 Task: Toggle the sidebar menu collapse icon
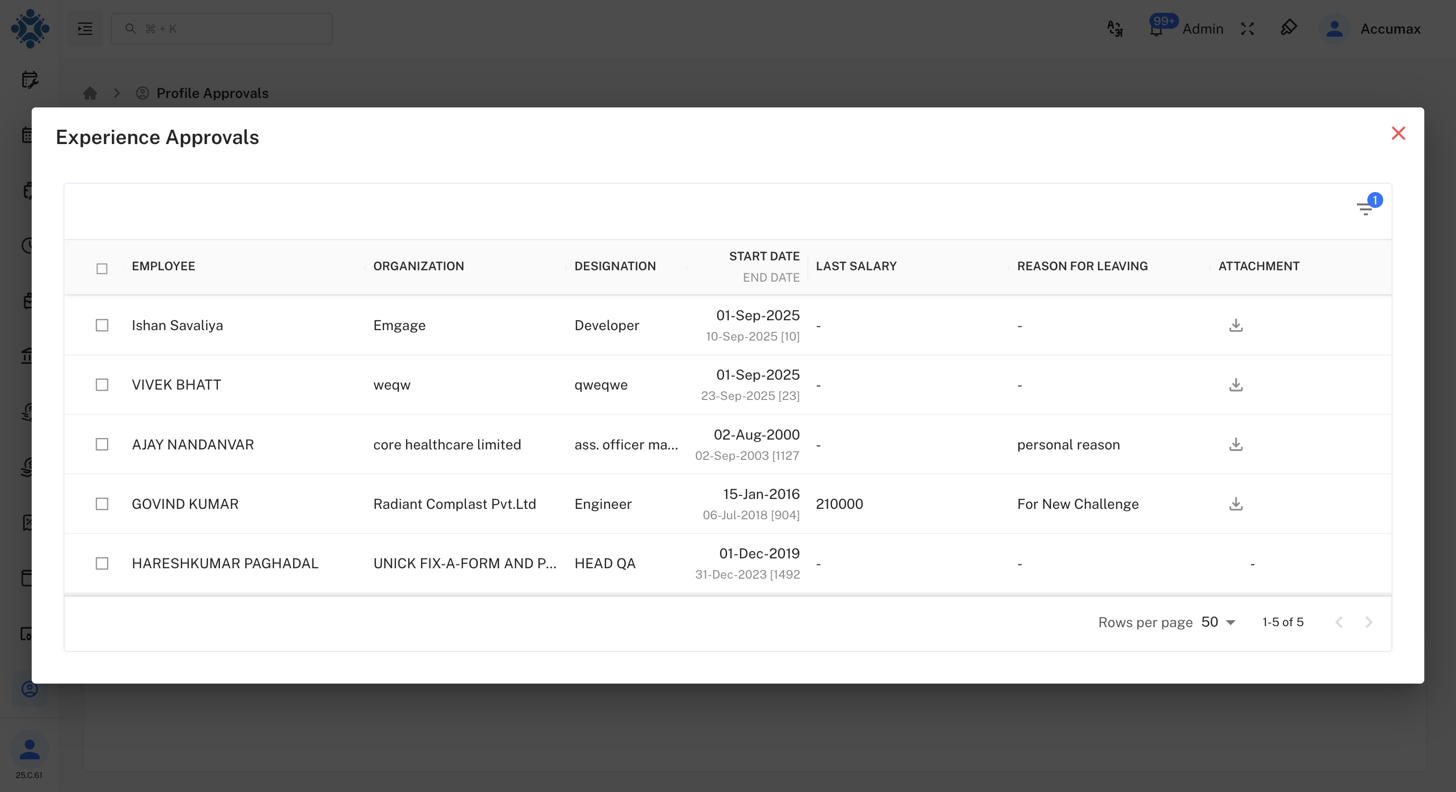[85, 29]
